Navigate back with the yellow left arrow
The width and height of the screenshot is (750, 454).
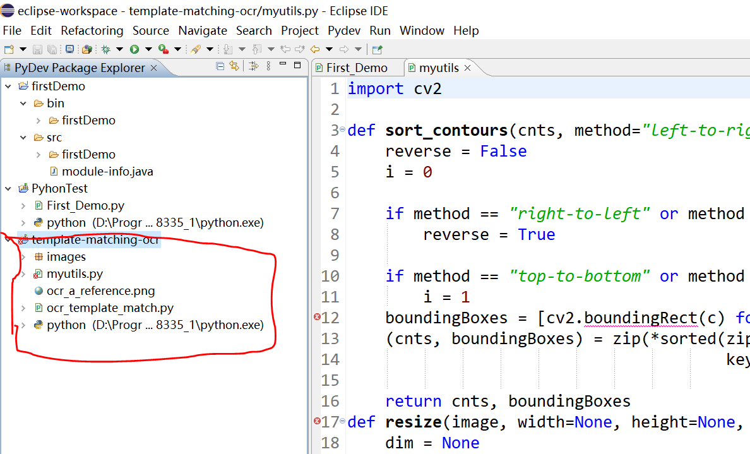tap(315, 49)
